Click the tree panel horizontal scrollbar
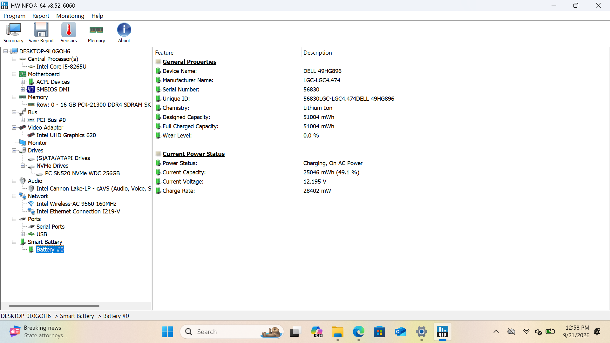610x343 pixels. point(54,306)
